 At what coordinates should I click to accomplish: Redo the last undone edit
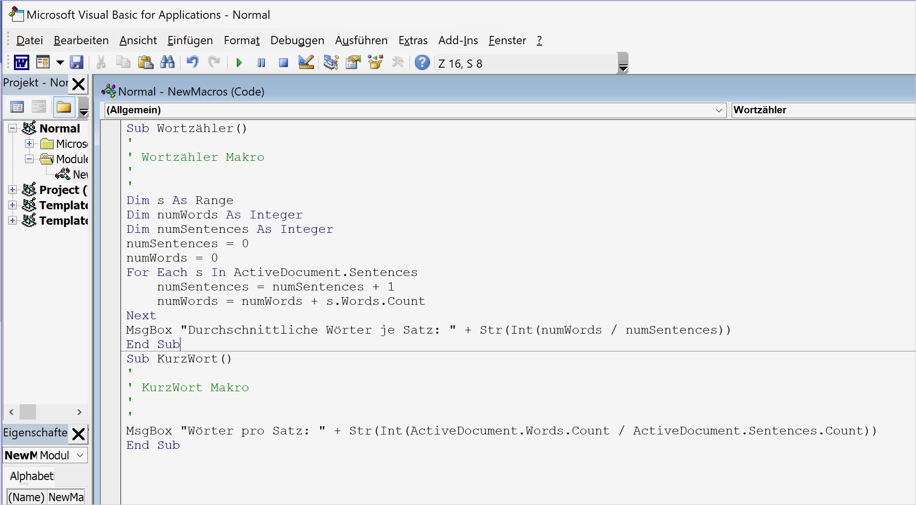214,63
